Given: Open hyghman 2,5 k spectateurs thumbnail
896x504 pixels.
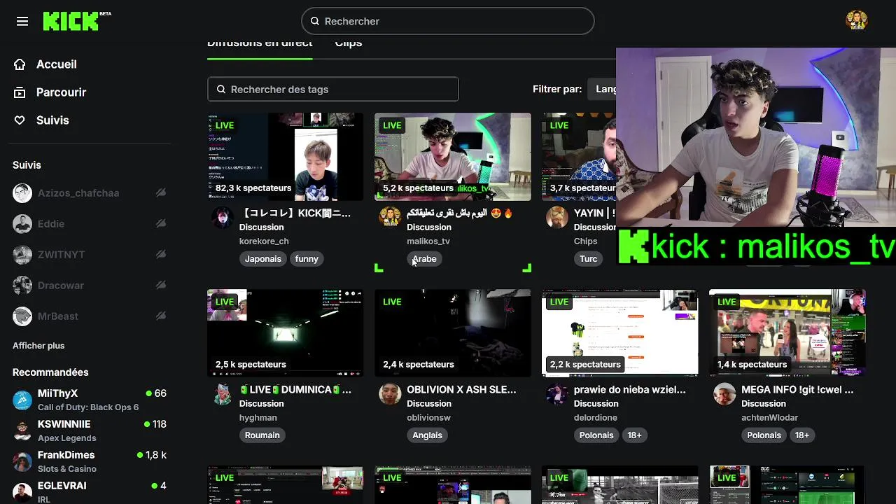Looking at the screenshot, I should pos(285,333).
